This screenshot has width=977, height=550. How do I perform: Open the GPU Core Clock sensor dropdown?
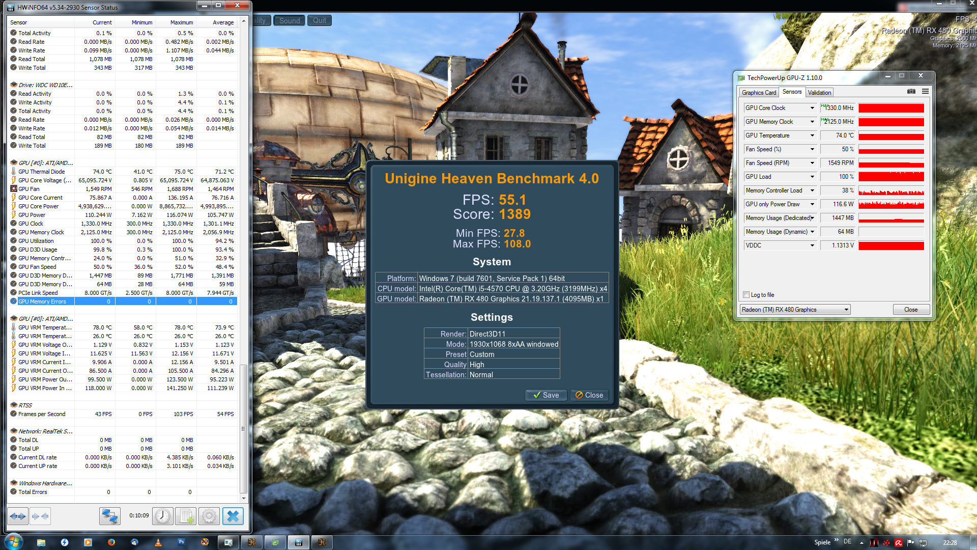click(x=812, y=108)
